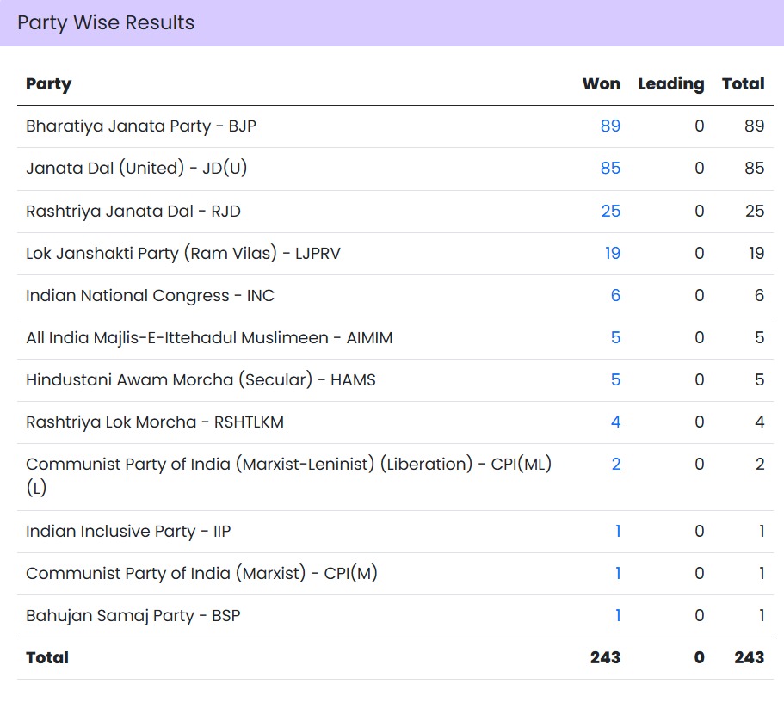Screen dimensions: 784x708
Task: Click the Won column header
Action: point(601,84)
